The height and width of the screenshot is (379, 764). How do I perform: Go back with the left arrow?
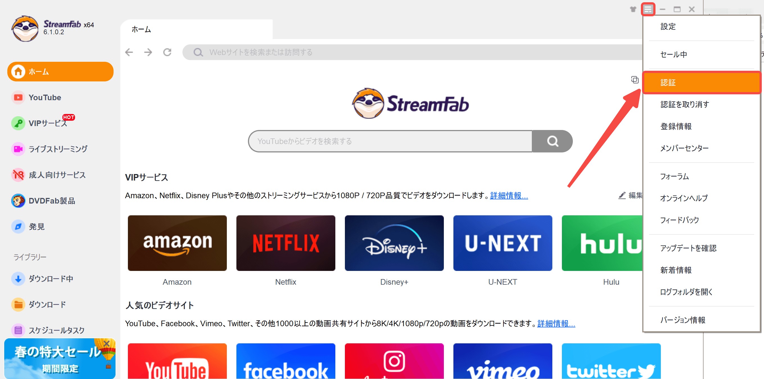coord(129,52)
